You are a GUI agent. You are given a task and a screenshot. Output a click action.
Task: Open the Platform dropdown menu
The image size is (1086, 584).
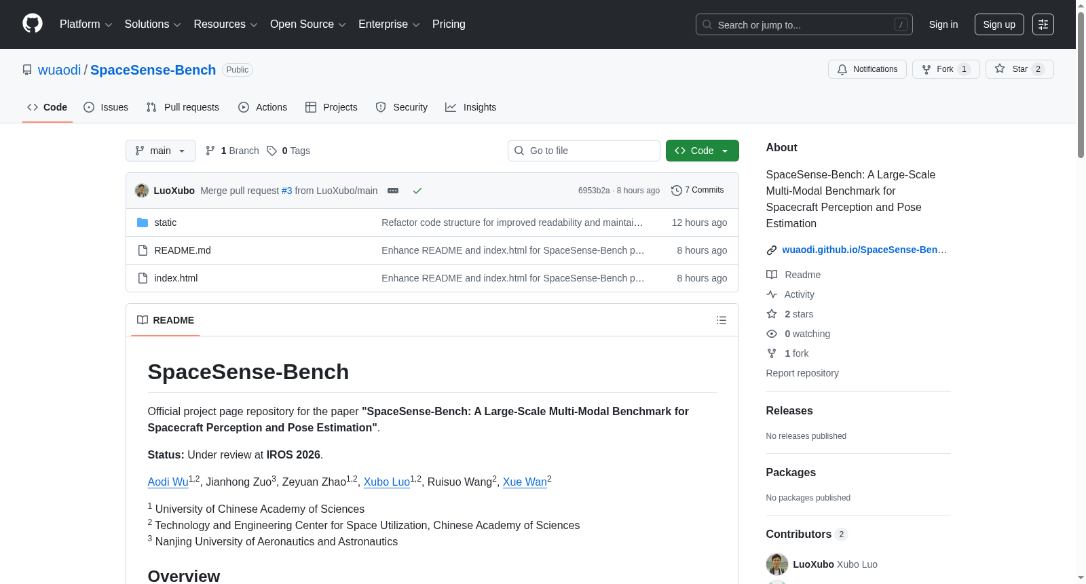[x=86, y=24]
